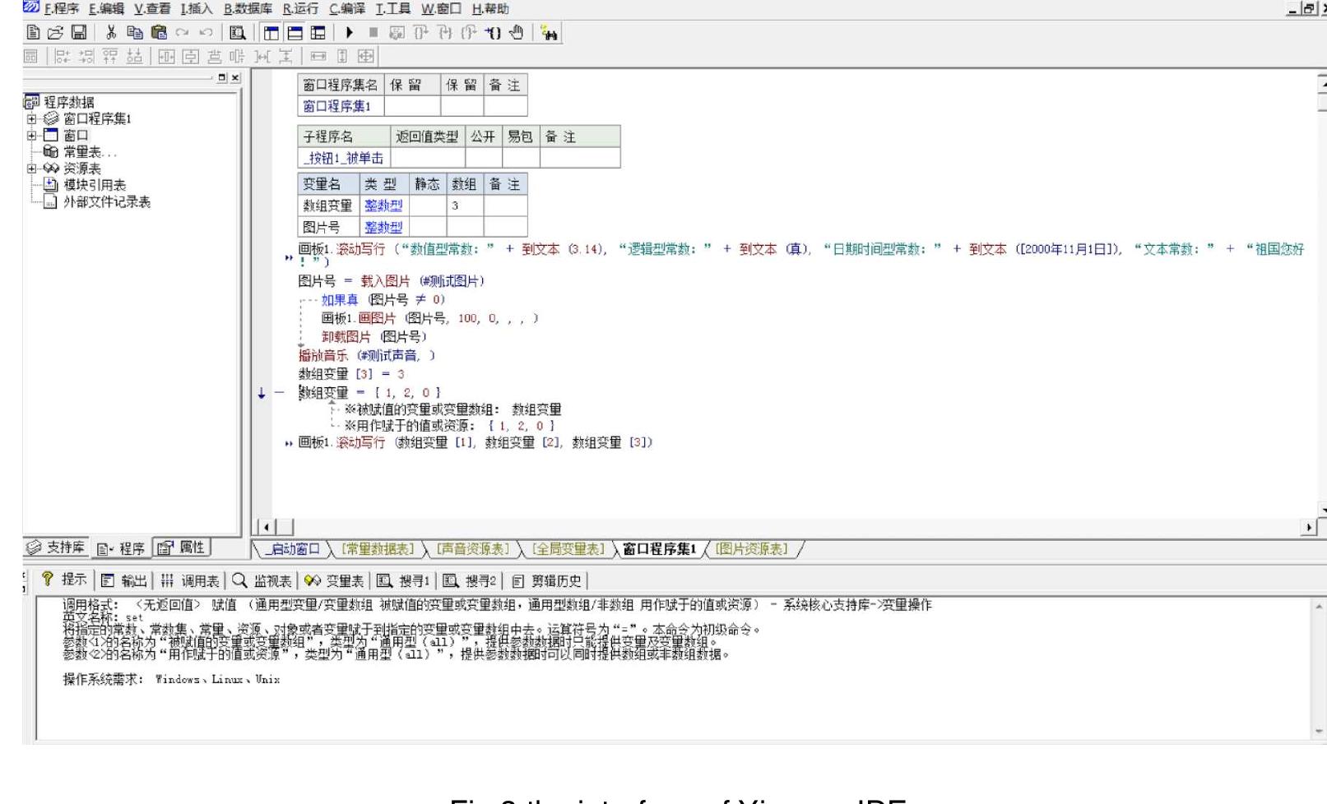Click the third window layout toolbar icon
This screenshot has height=804, width=1327.
coord(318,33)
